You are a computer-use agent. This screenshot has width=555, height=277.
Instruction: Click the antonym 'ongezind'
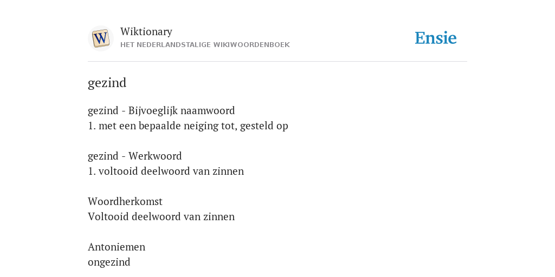[109, 262]
